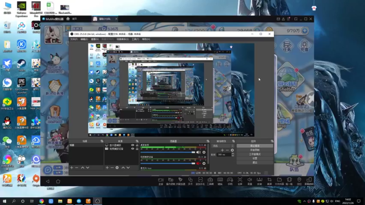Click OBS 工作室模式 button
The width and height of the screenshot is (365, 205).
click(255, 154)
